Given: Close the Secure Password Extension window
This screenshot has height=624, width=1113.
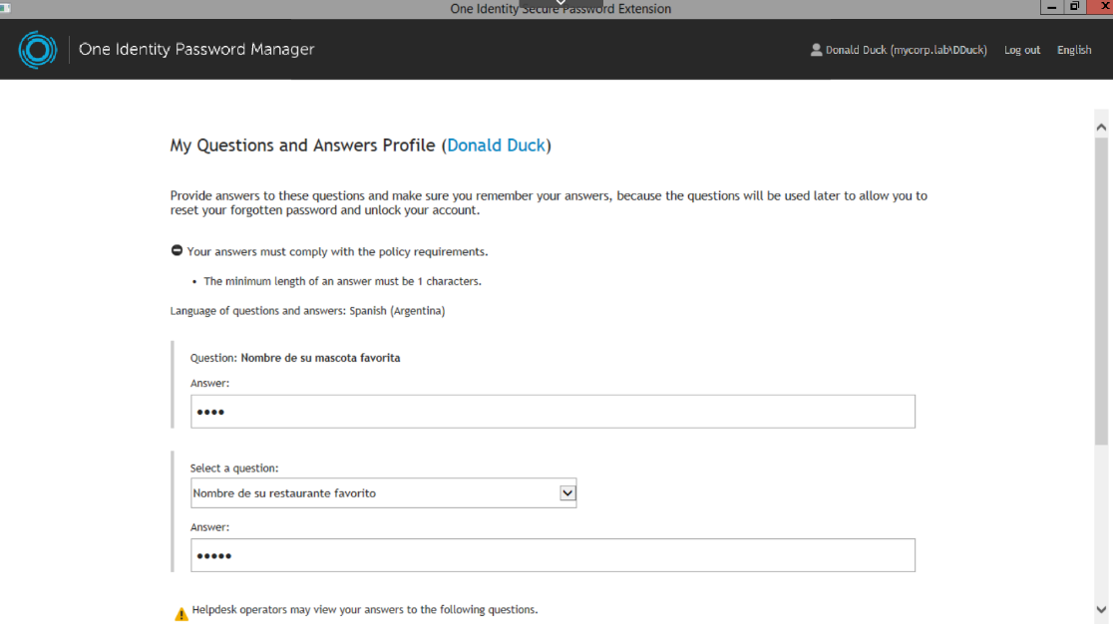Looking at the screenshot, I should tap(1102, 7).
